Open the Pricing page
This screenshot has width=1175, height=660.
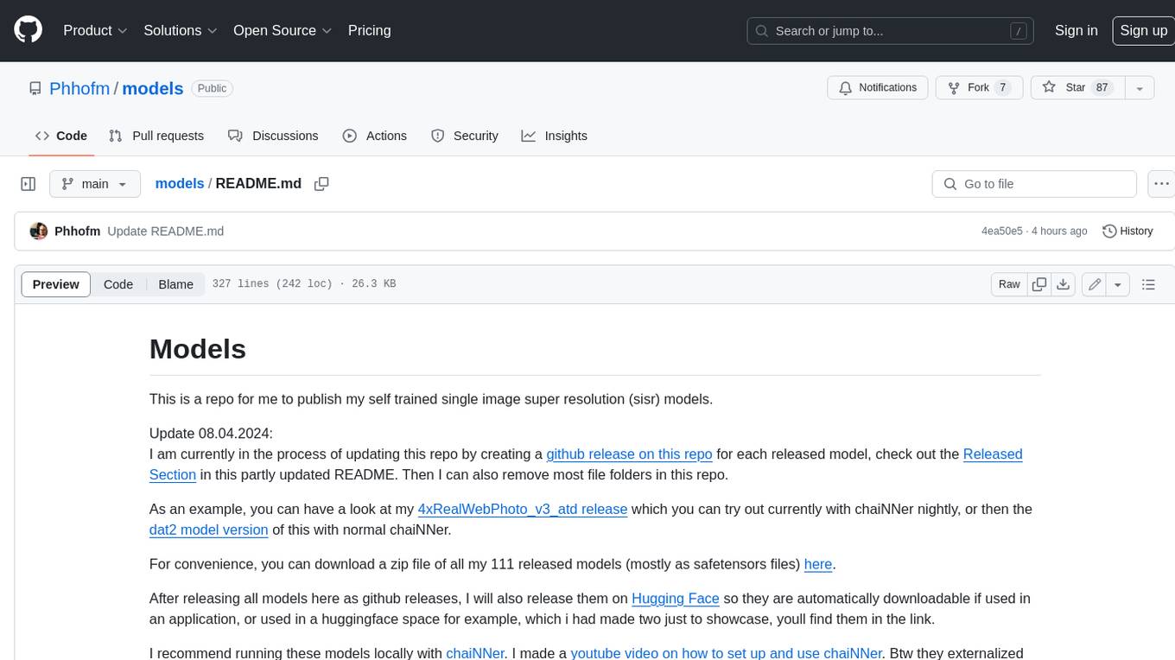pyautogui.click(x=369, y=30)
